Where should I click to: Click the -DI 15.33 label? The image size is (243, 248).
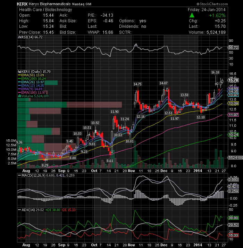[x=68, y=210]
